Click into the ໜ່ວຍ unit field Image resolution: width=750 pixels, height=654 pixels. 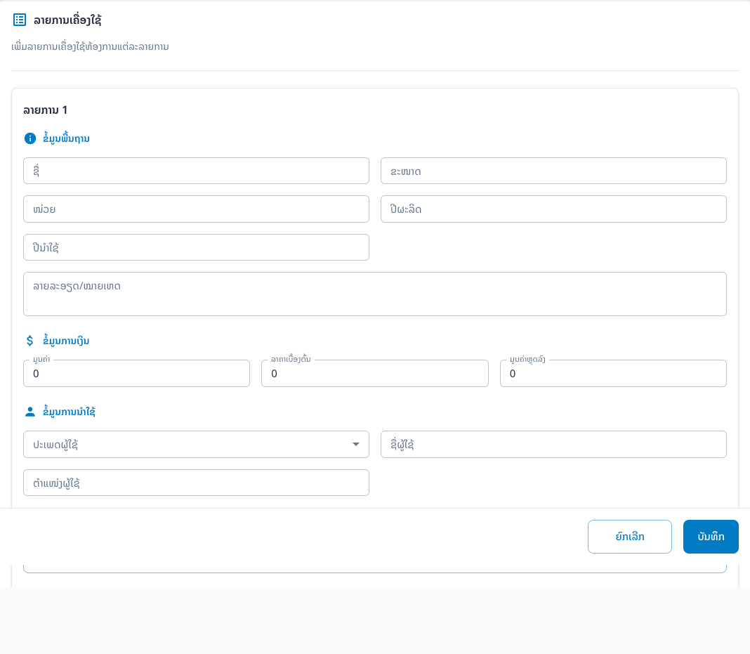[x=196, y=209]
